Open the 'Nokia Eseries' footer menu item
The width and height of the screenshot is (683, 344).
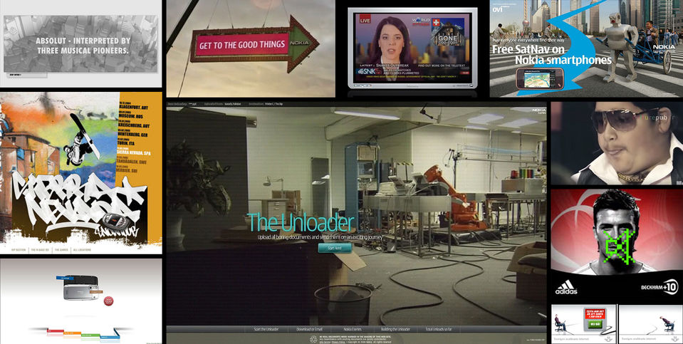(353, 329)
